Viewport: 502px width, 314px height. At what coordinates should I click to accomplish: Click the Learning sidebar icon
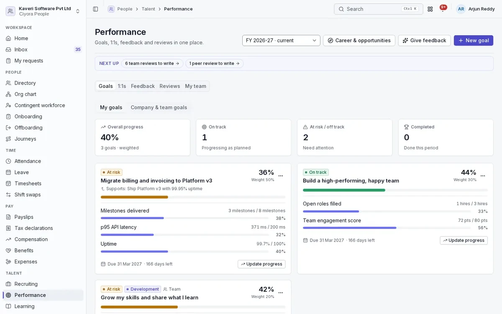click(8, 306)
